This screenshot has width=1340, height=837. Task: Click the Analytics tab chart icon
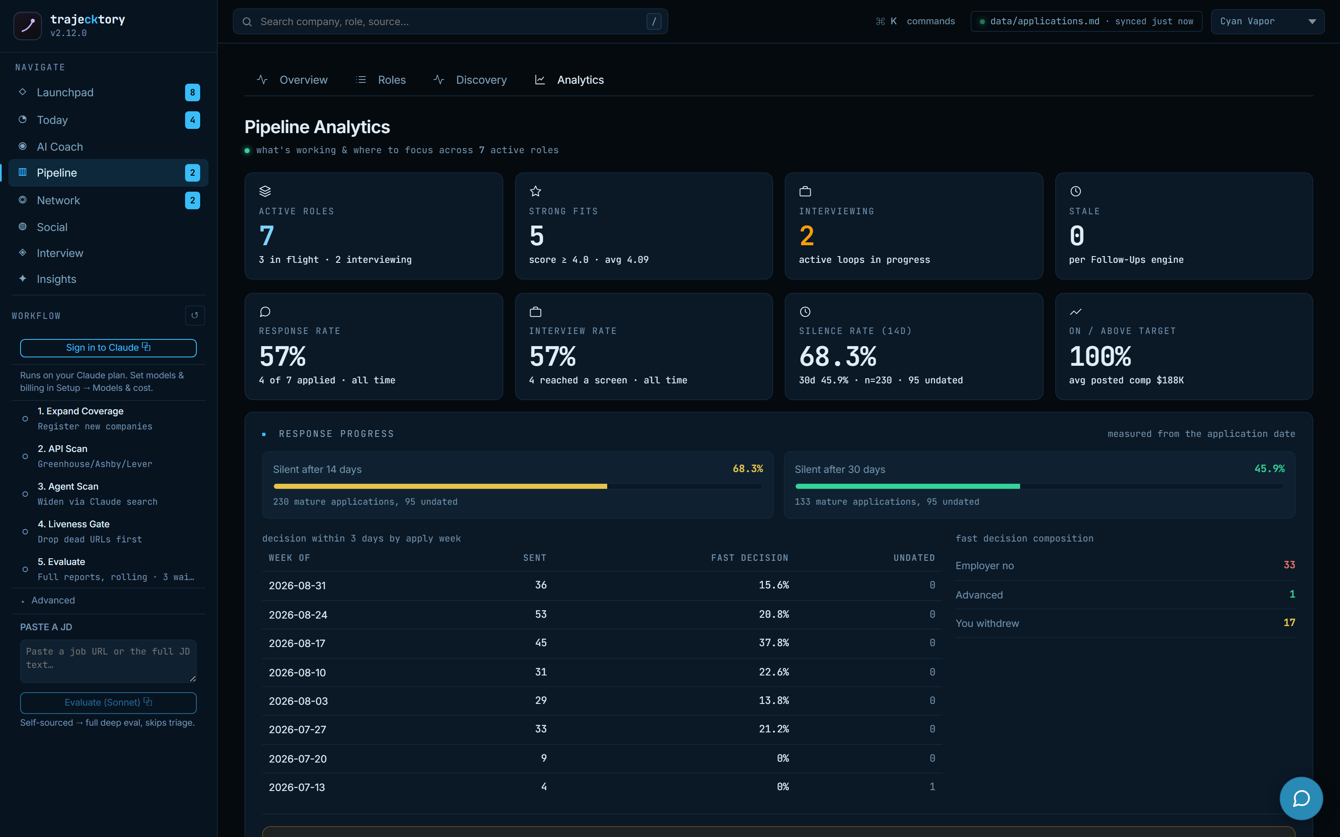pyautogui.click(x=540, y=80)
